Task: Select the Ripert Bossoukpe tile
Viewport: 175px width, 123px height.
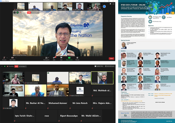Action: pos(69,116)
